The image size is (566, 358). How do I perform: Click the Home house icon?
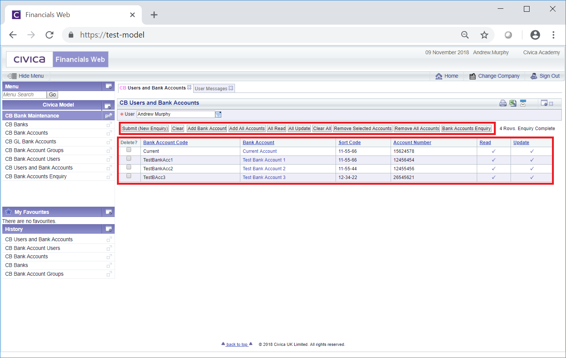(x=439, y=76)
